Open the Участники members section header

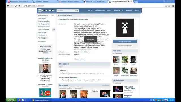(125, 51)
